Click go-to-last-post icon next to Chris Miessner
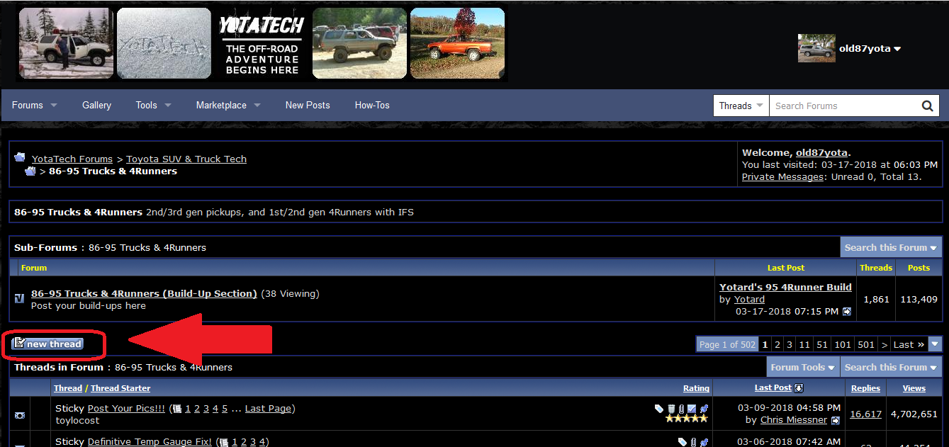The height and width of the screenshot is (447, 949). point(836,420)
